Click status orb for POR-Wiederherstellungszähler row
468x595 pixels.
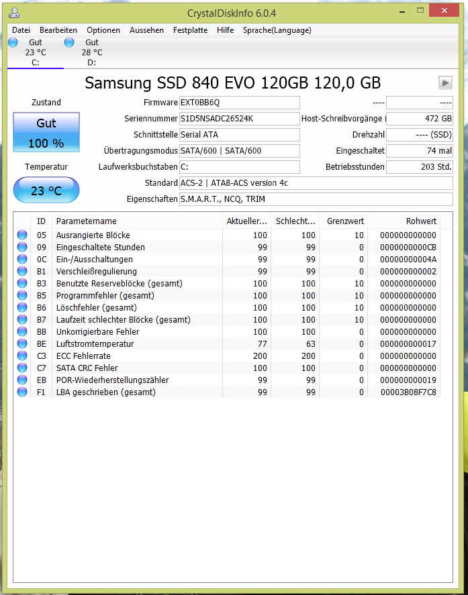22,380
